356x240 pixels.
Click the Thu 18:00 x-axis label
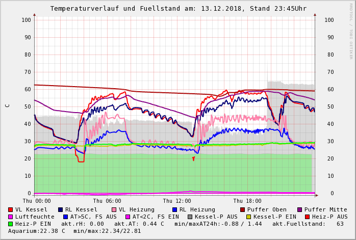click(x=247, y=201)
